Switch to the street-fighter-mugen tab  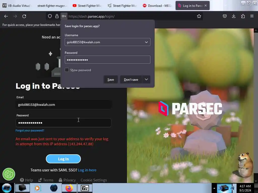pyautogui.click(x=52, y=6)
